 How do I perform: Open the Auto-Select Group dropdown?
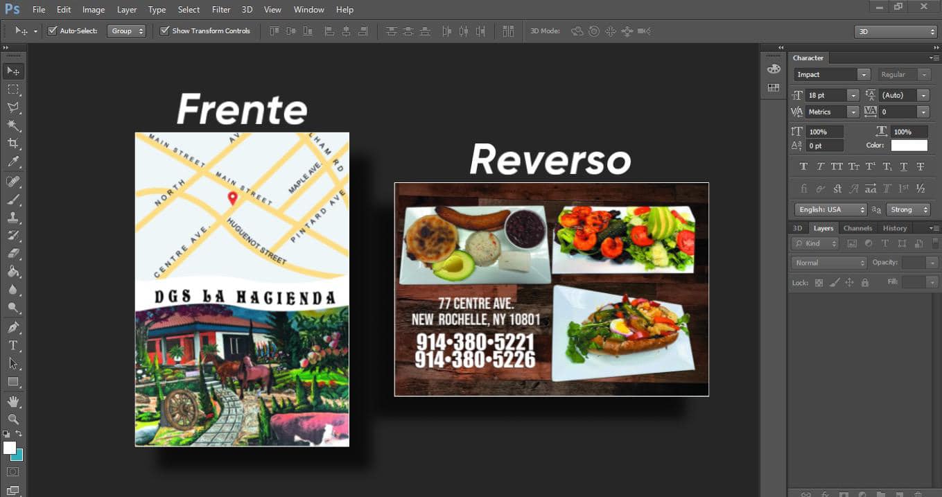coord(126,31)
